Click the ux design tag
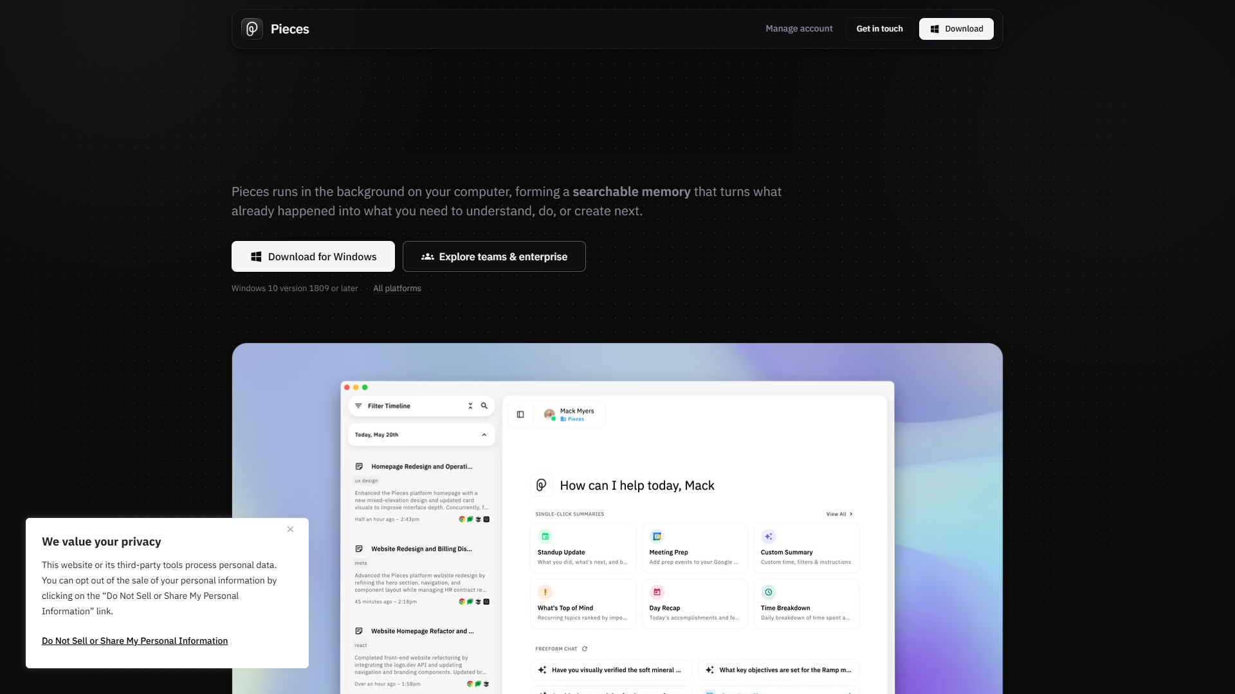 (x=367, y=481)
